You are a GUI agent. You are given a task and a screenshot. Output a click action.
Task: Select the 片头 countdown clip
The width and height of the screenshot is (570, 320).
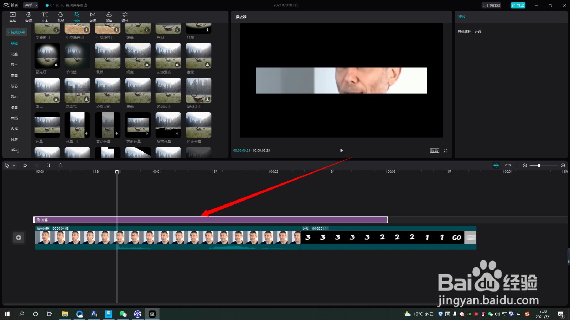[388, 238]
